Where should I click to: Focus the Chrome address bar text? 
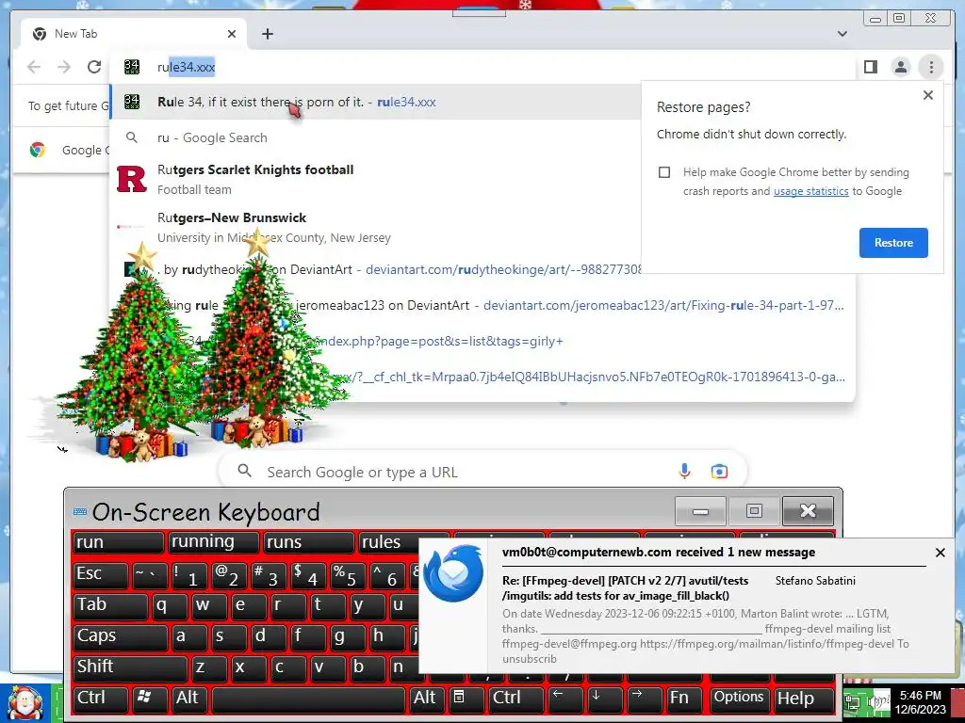186,67
